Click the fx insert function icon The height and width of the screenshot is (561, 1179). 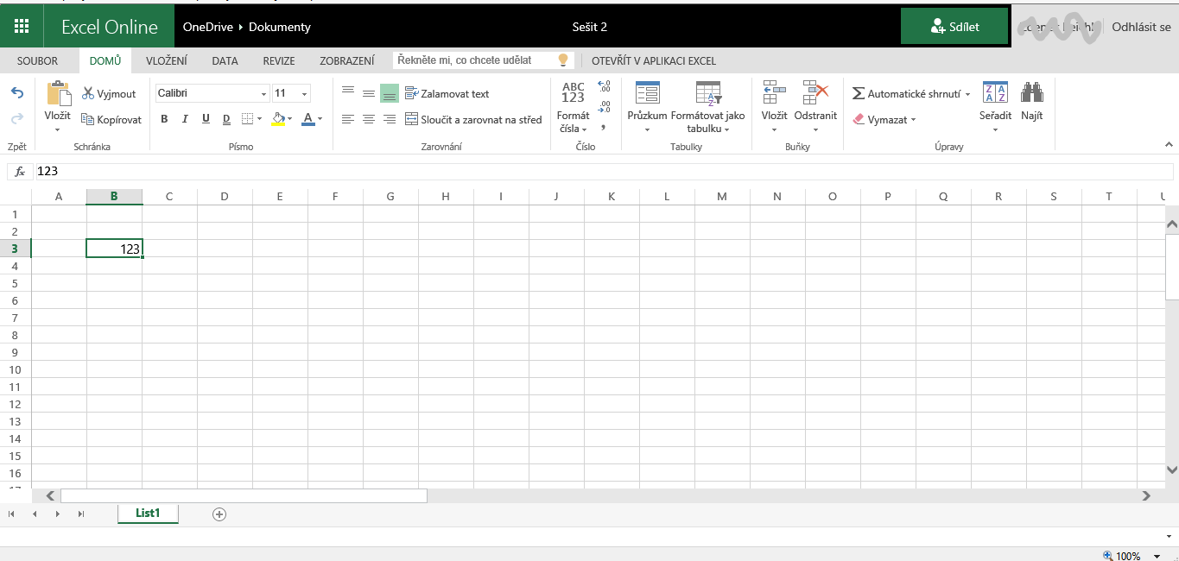(x=21, y=172)
